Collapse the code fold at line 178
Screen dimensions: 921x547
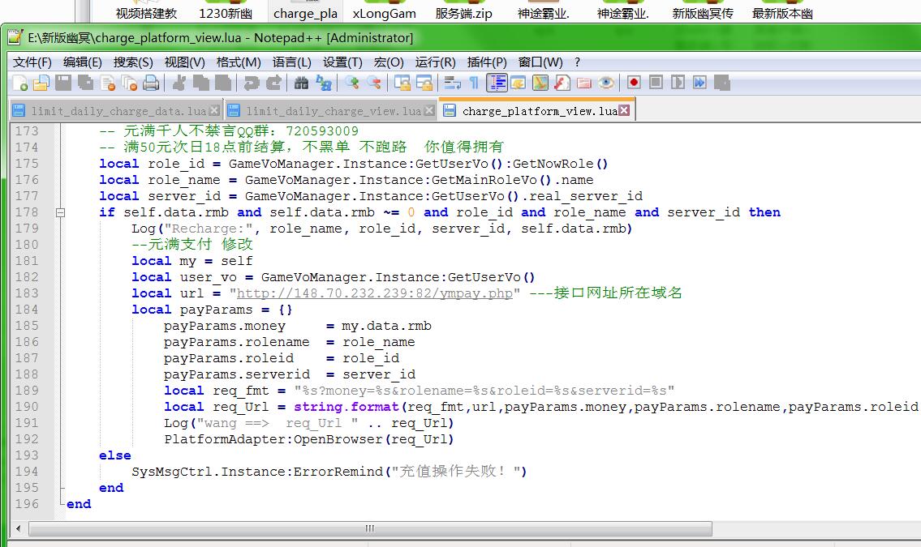click(60, 212)
